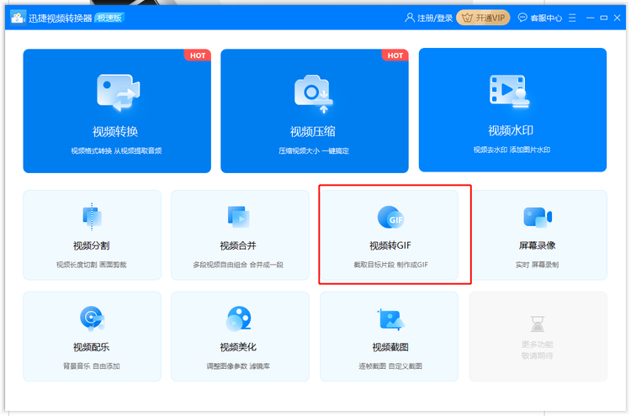Minimize the video converter window
The image size is (631, 416).
tap(589, 18)
